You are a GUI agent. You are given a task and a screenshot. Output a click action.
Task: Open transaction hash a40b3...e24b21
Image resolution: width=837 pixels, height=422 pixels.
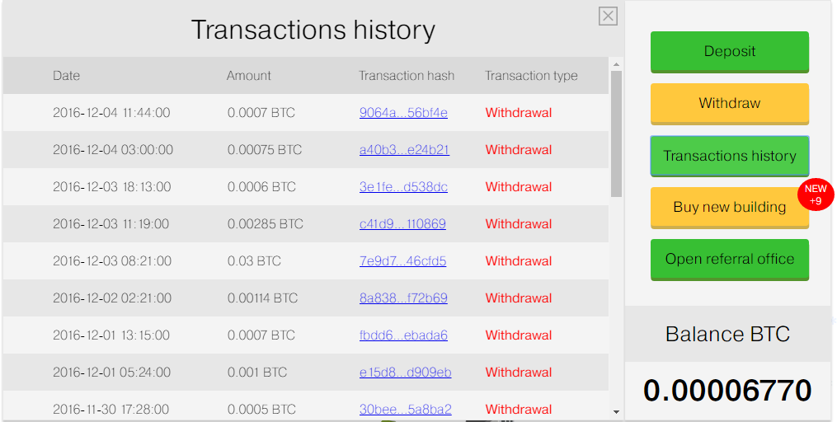tap(404, 150)
